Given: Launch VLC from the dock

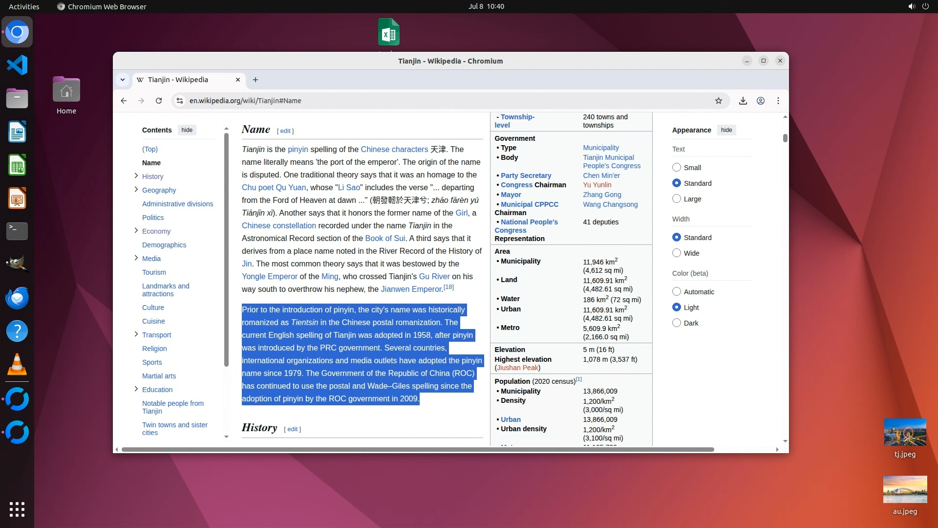Looking at the screenshot, I should [x=17, y=365].
